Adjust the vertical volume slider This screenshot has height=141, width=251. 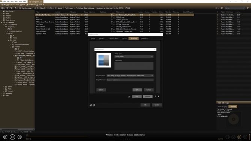tap(249, 137)
